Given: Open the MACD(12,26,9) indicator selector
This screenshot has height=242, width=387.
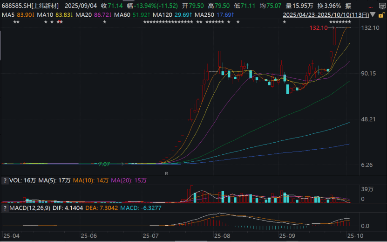Looking at the screenshot, I should pyautogui.click(x=29, y=208).
